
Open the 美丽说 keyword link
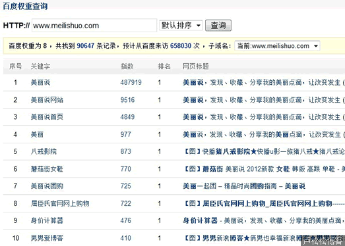coord(40,82)
